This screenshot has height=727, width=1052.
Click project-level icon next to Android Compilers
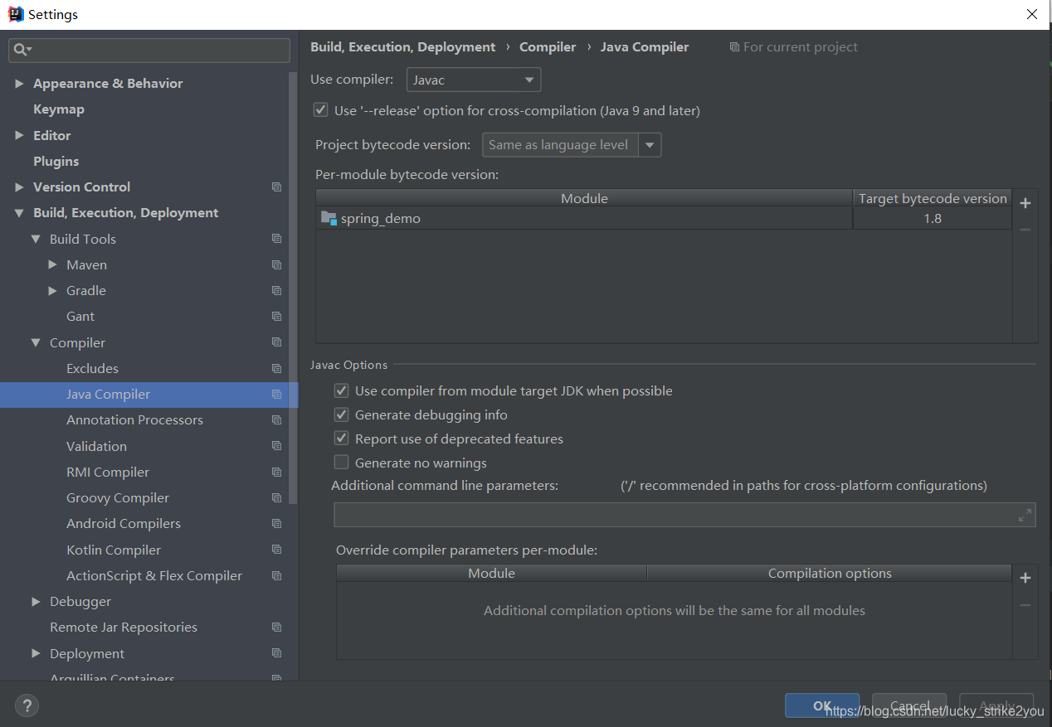[277, 524]
